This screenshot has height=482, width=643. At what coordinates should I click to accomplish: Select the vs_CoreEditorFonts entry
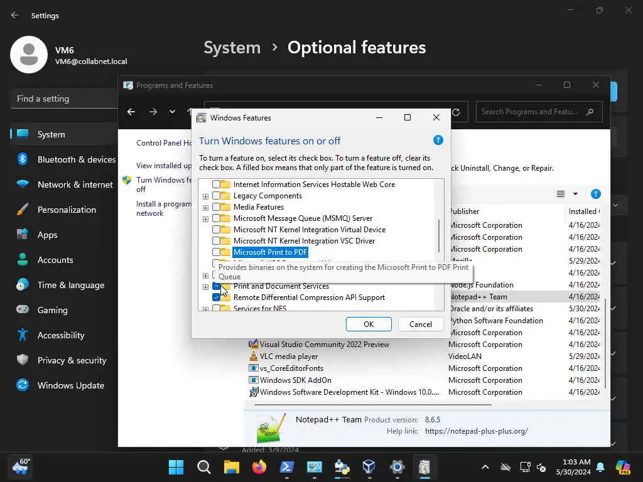[291, 368]
